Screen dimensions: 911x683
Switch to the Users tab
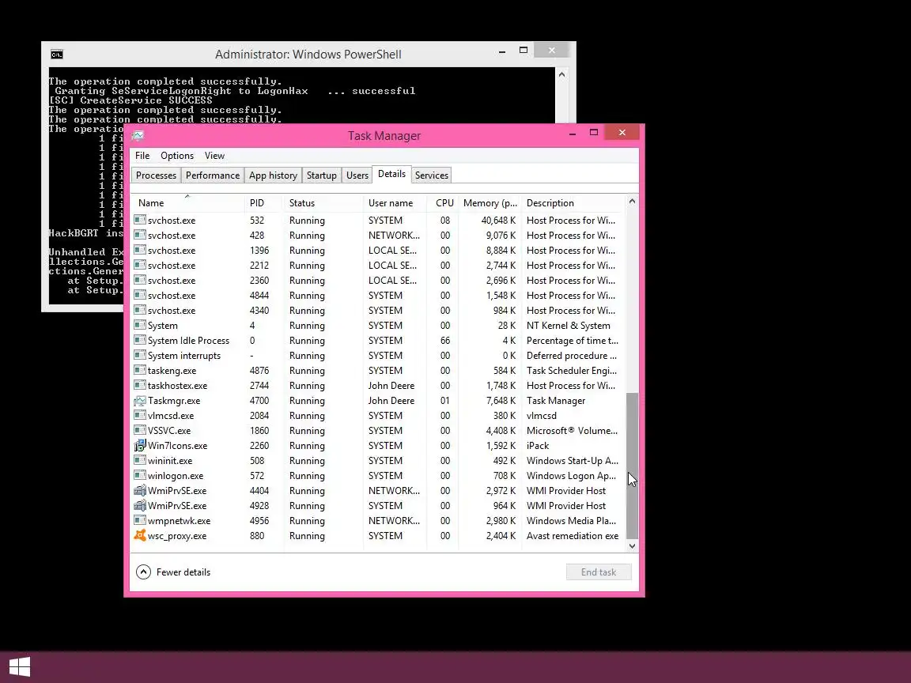pos(357,175)
